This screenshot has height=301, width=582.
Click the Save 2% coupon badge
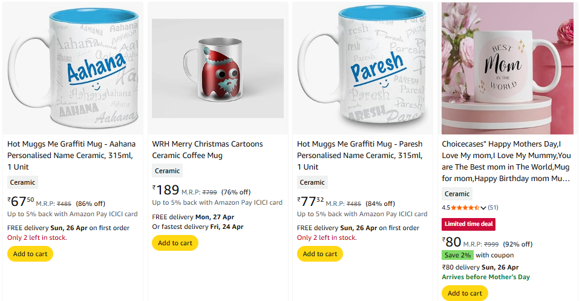coord(457,255)
